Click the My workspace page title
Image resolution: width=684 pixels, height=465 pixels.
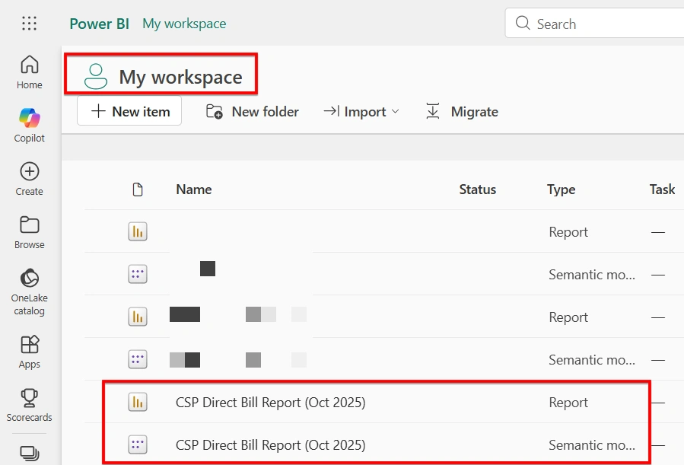point(180,77)
